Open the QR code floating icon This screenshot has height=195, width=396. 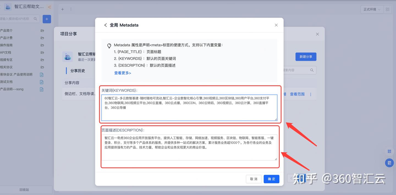click(x=389, y=151)
